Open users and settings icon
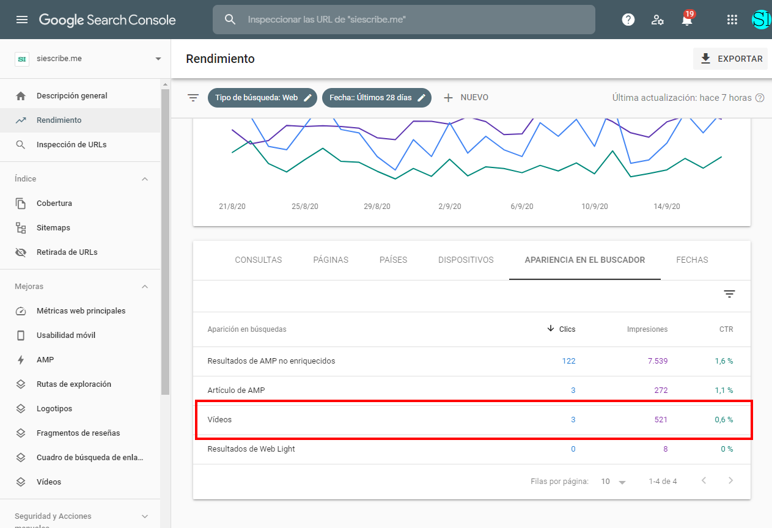772x528 pixels. pyautogui.click(x=658, y=20)
